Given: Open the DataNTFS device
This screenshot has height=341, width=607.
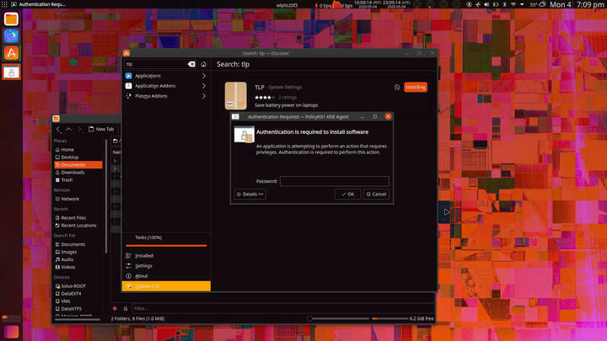Looking at the screenshot, I should 78,309.
